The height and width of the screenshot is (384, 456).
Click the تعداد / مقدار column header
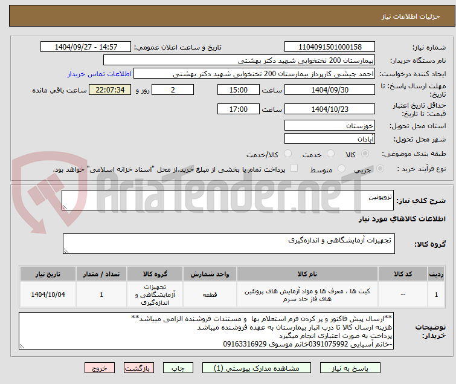[101, 274]
